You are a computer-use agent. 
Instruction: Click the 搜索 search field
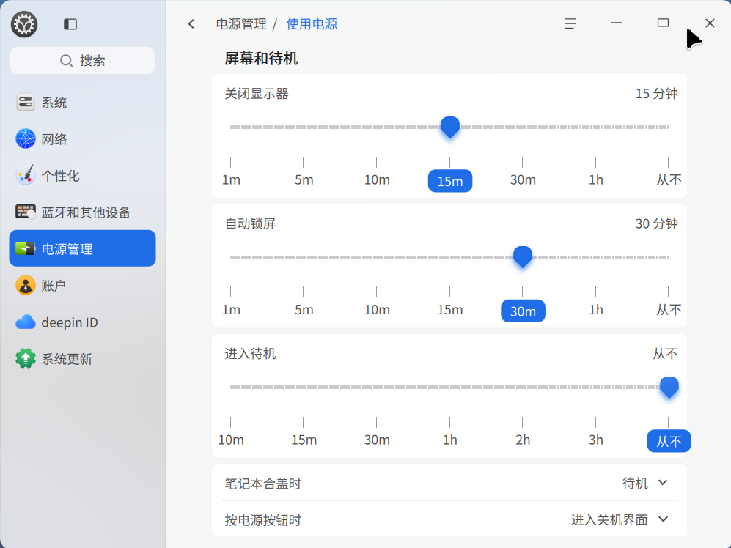point(83,61)
